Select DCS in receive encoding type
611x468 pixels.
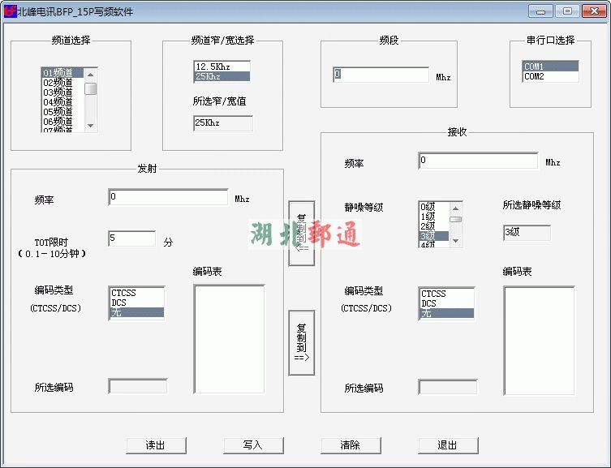coord(446,303)
